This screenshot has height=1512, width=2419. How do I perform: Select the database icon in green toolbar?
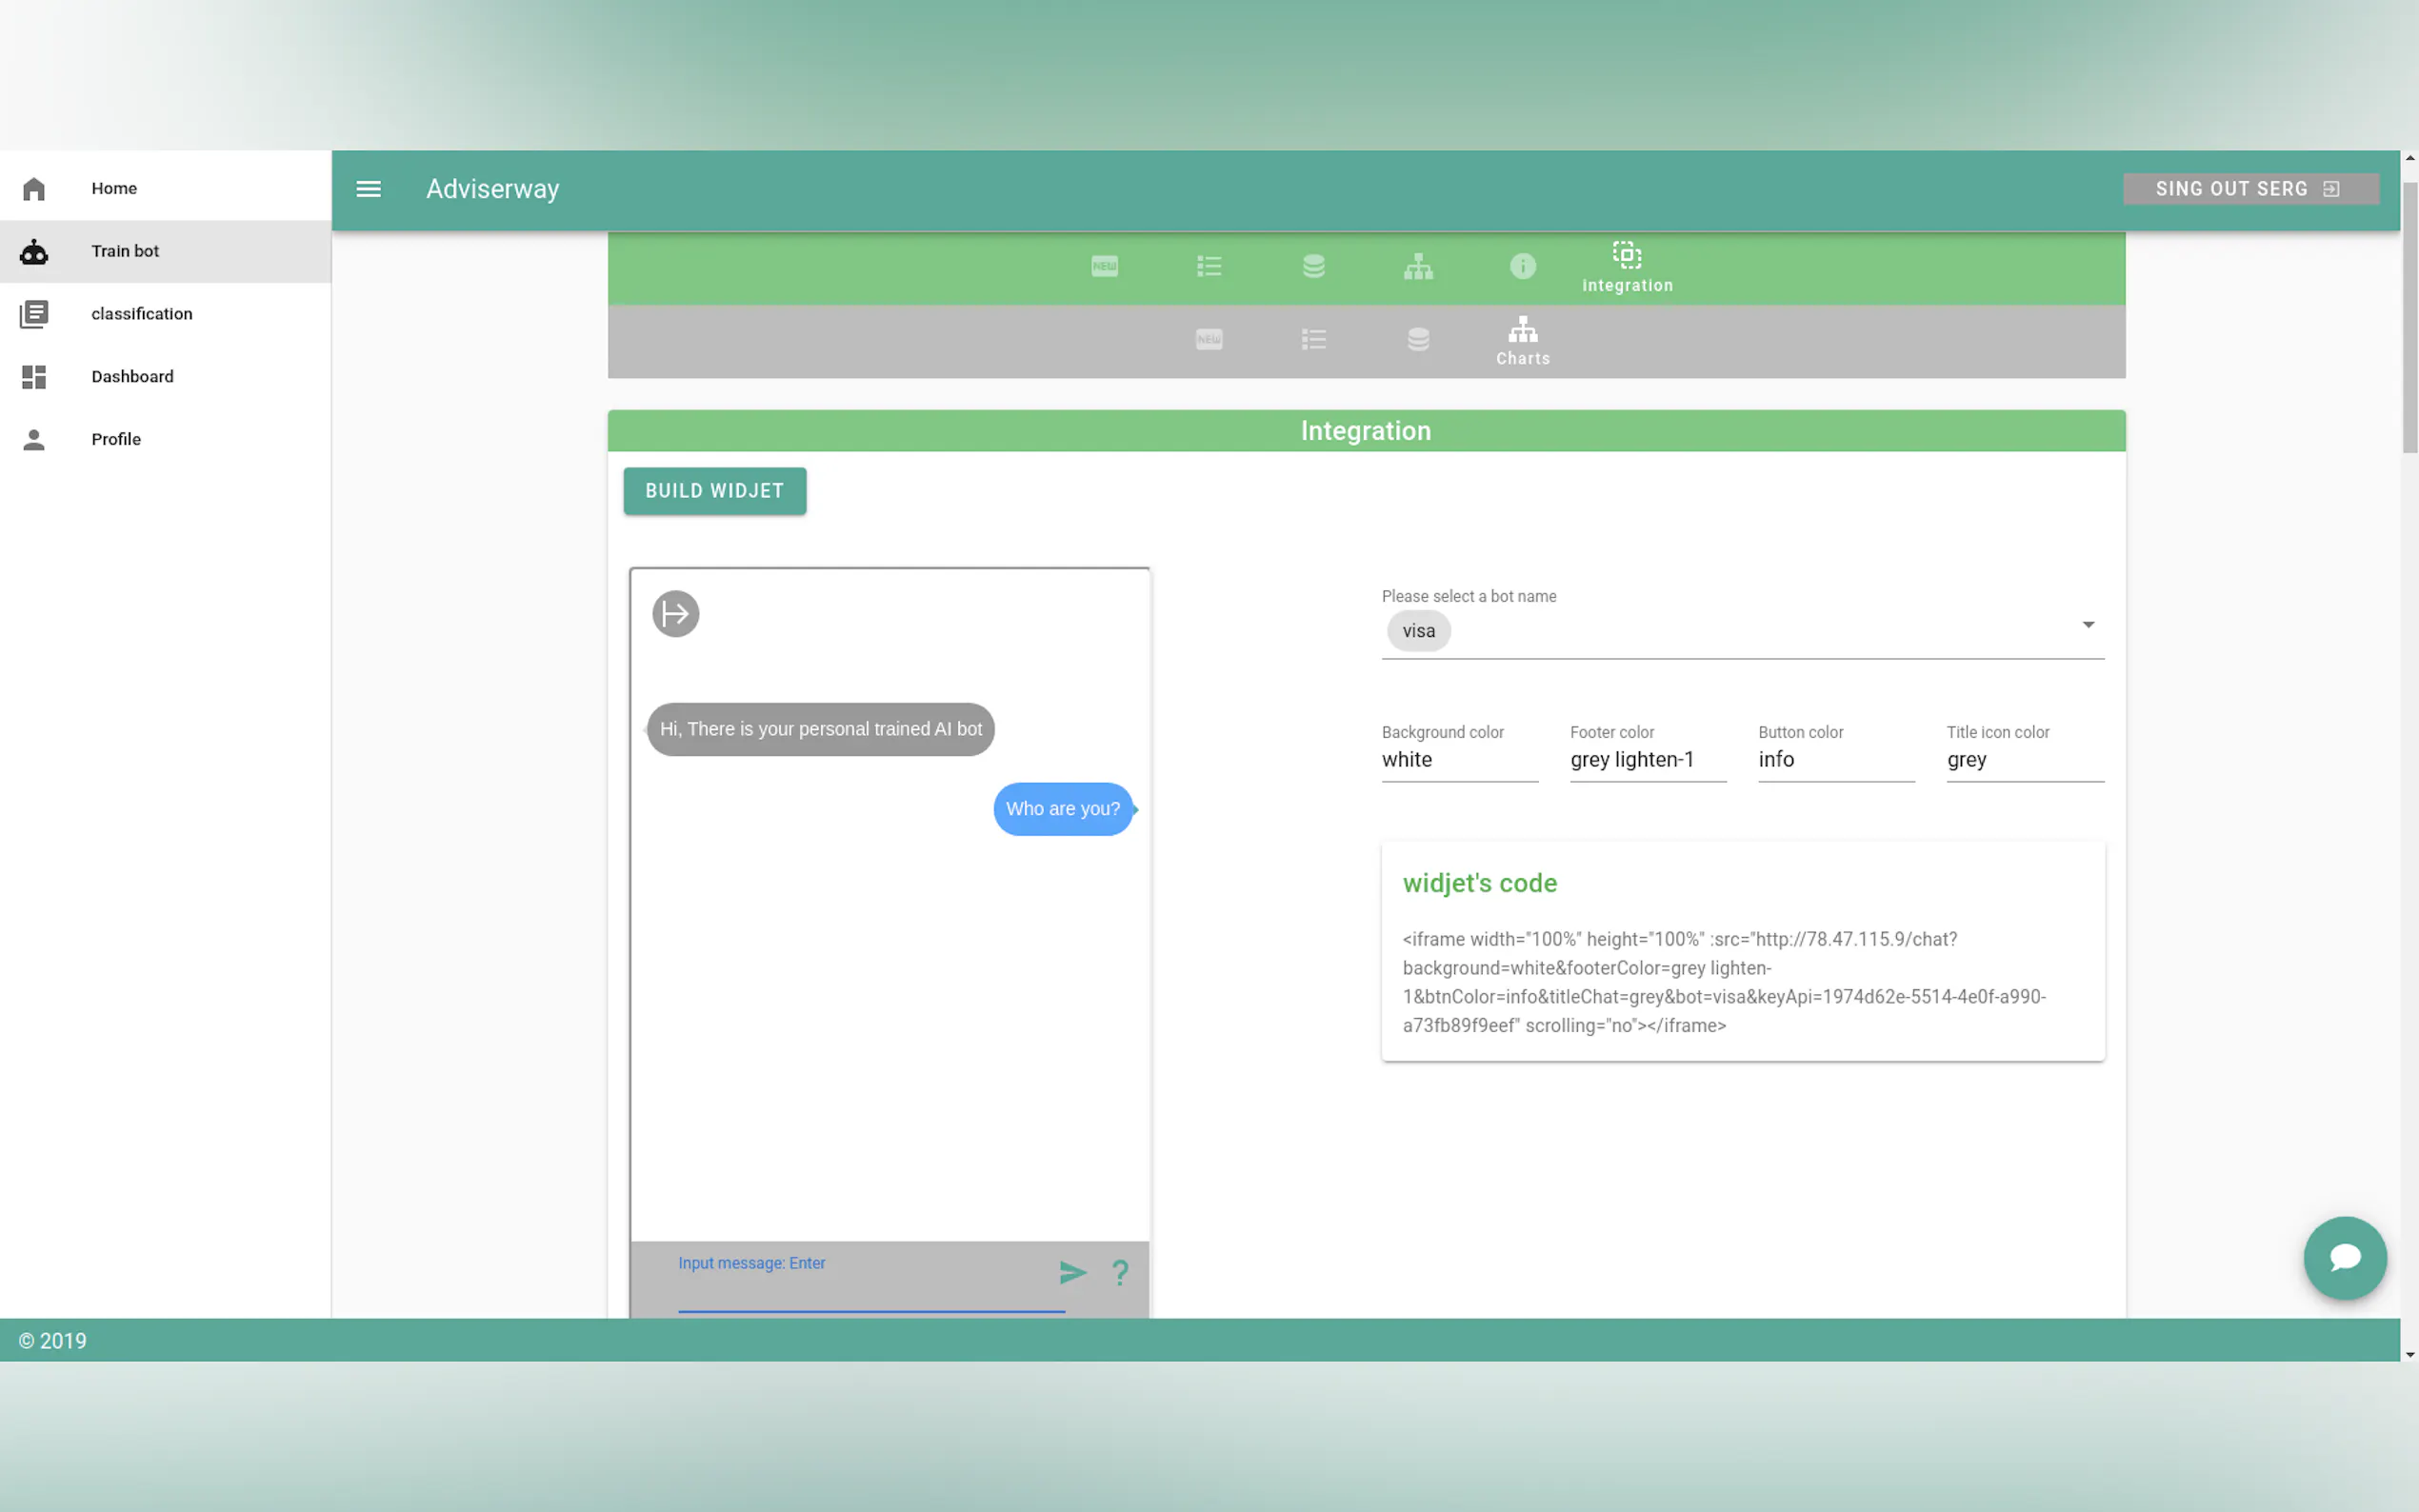point(1313,266)
